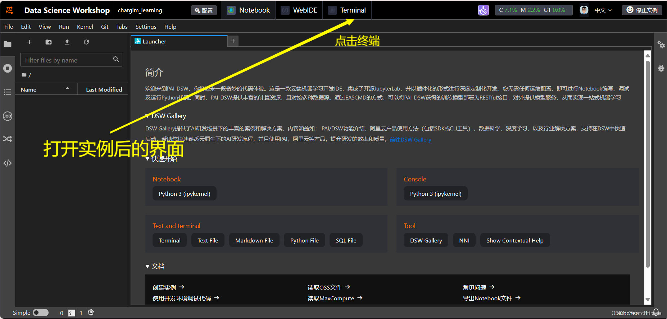Launch Python 3 notebook
The height and width of the screenshot is (319, 667).
[185, 194]
